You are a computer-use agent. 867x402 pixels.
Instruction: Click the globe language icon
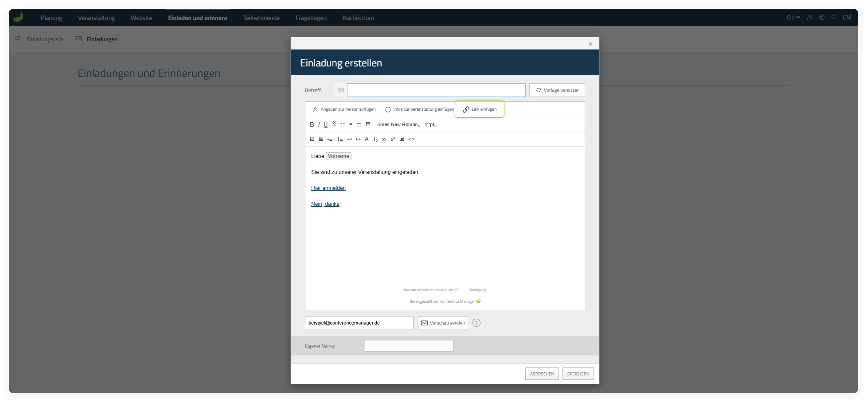[822, 17]
